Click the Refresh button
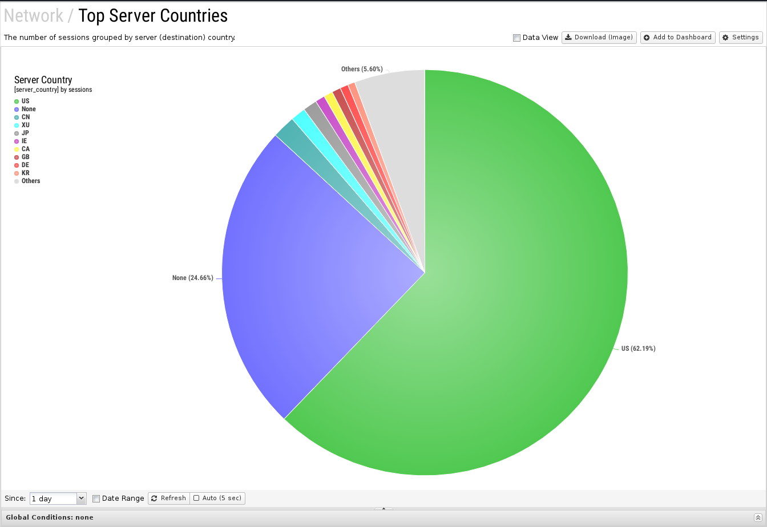Screen dimensions: 767x527 [x=169, y=498]
